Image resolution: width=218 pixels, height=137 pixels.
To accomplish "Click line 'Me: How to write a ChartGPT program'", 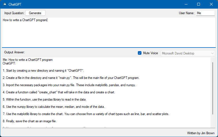I will pos(28,60).
